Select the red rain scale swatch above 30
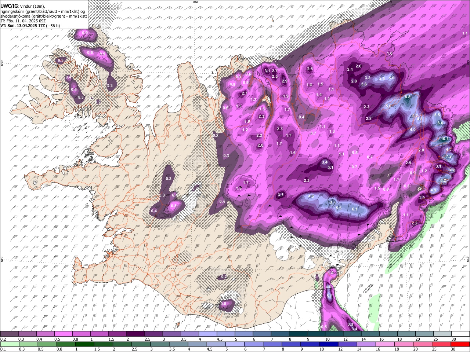Screen dimensions: 470x352 460,344
